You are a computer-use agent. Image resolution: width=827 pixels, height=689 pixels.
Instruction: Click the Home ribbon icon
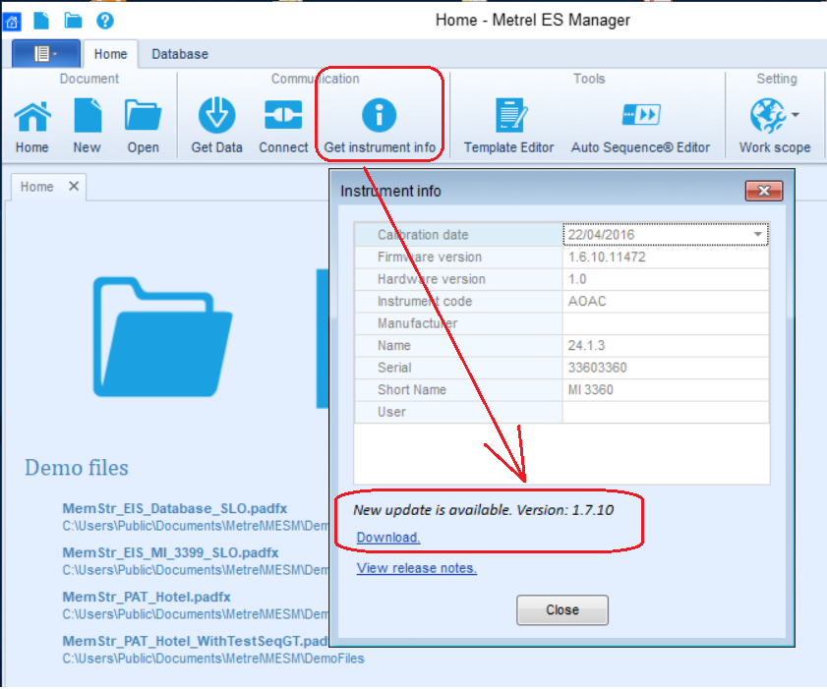(x=31, y=117)
